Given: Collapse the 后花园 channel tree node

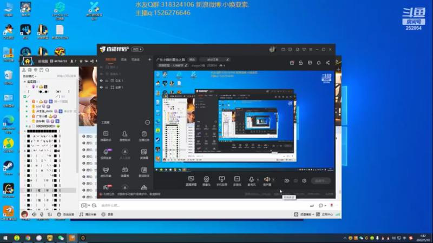Looking at the screenshot, I should tap(25, 82).
